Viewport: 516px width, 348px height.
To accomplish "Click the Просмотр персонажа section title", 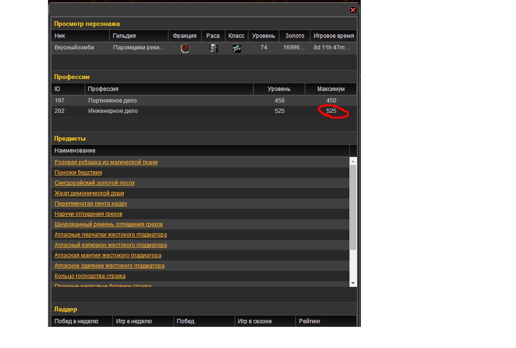I will coord(87,24).
